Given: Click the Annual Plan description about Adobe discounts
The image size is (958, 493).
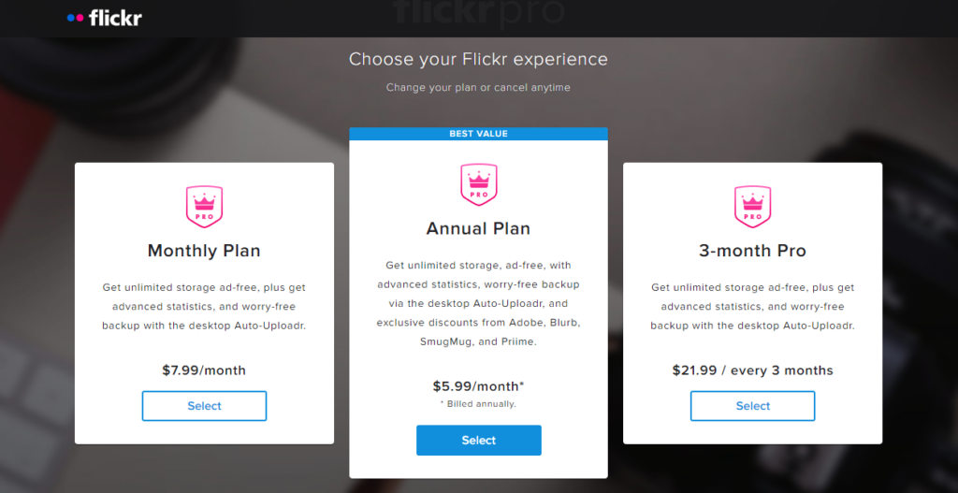Looking at the screenshot, I should [478, 304].
